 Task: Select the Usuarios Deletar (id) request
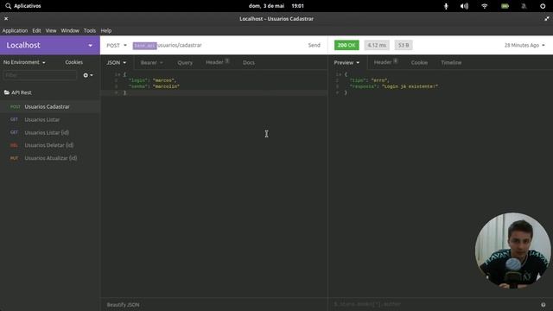(x=50, y=145)
